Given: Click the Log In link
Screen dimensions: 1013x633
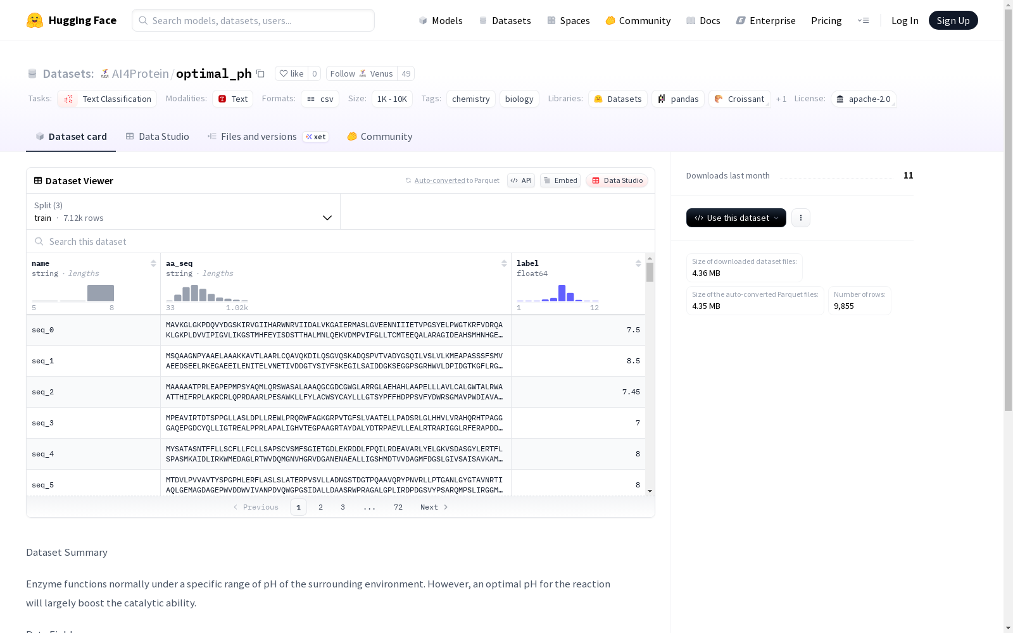Looking at the screenshot, I should pos(905,20).
